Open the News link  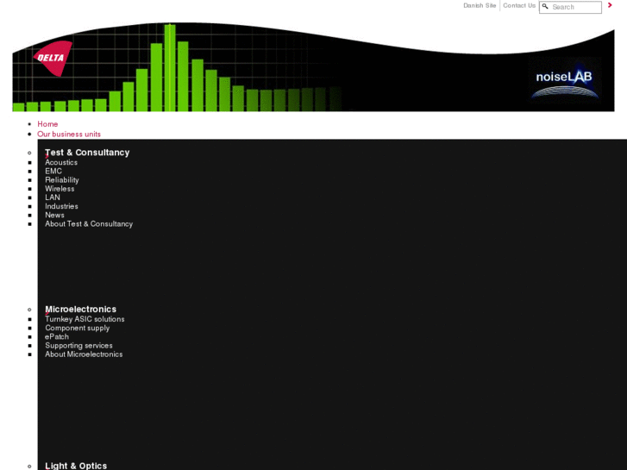54,216
